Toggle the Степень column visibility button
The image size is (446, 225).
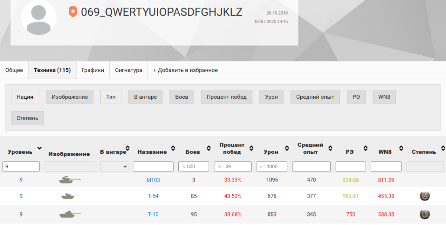coord(27,118)
